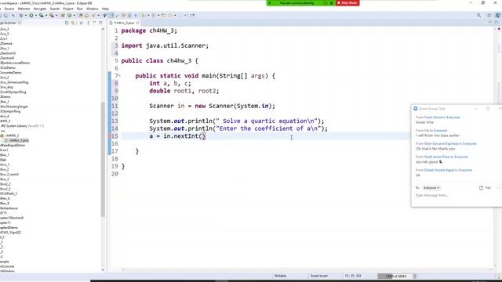Open the External Tools dropdown arrow
The image size is (502, 282).
pos(56,16)
